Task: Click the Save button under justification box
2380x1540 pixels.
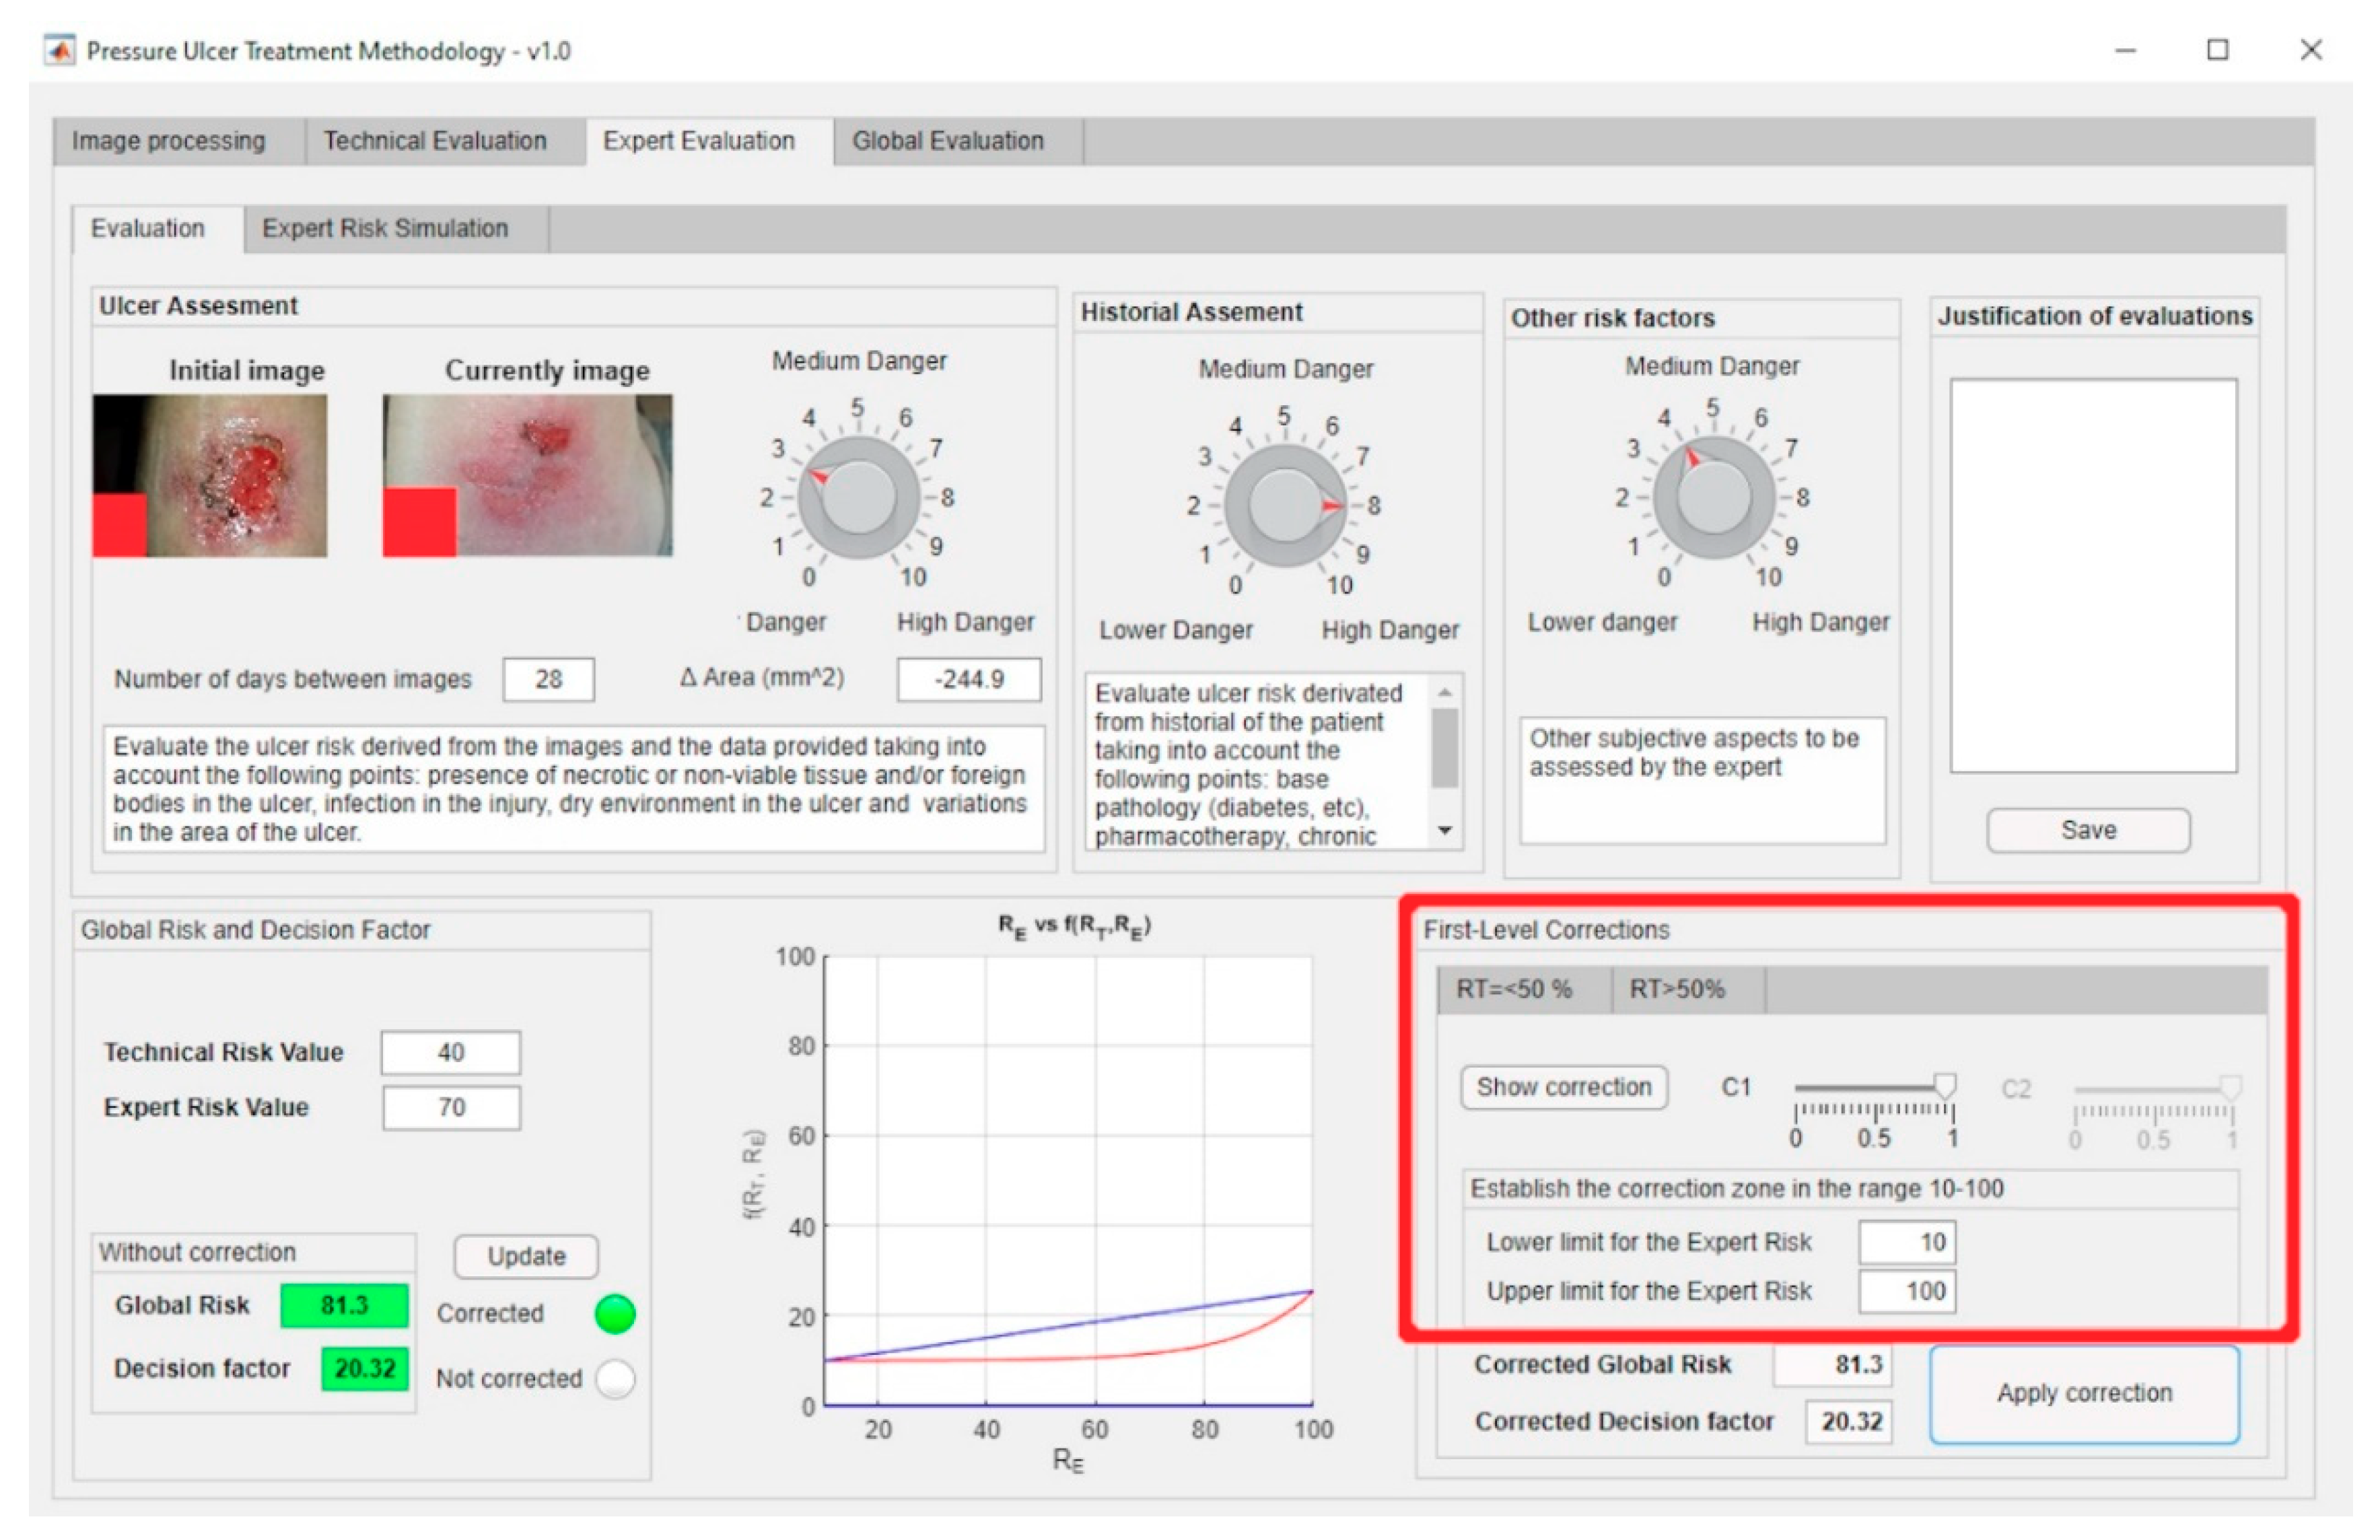Action: click(x=2089, y=831)
